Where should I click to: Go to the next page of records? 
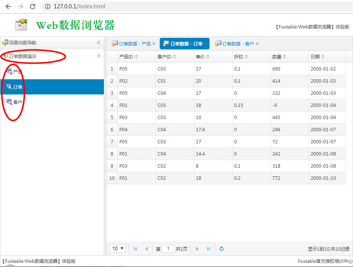point(197,249)
